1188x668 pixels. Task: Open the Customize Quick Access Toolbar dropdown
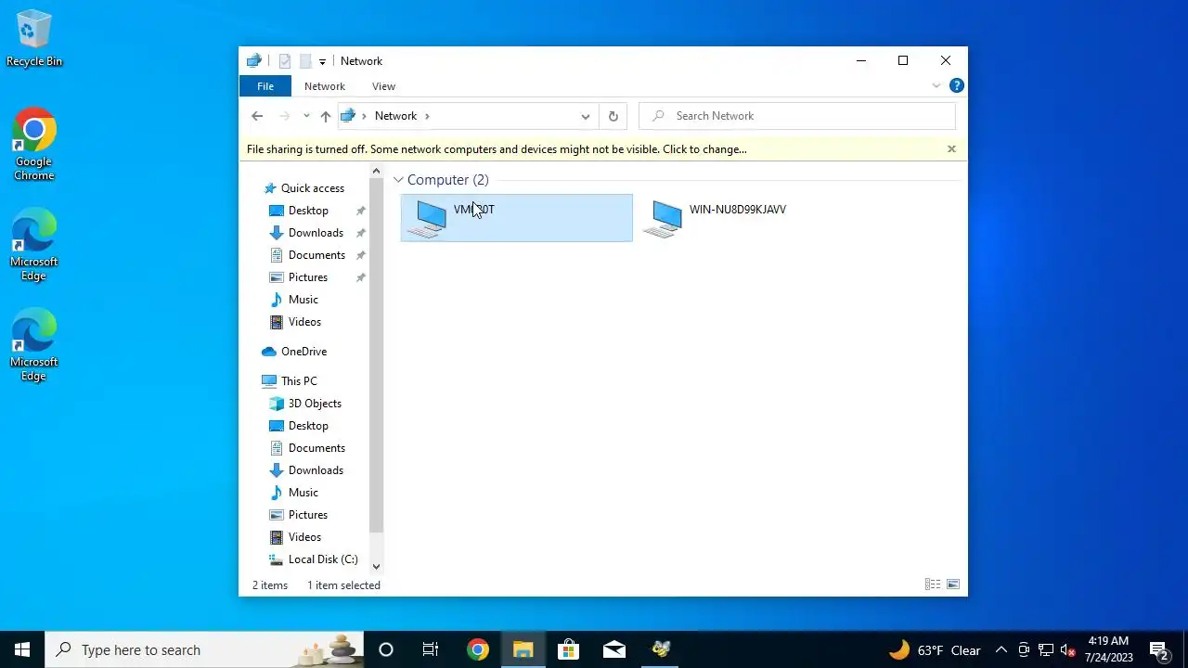click(322, 61)
